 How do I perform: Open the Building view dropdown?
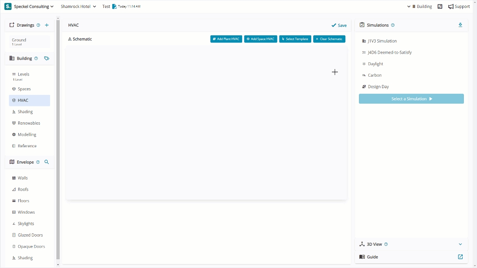point(419,6)
